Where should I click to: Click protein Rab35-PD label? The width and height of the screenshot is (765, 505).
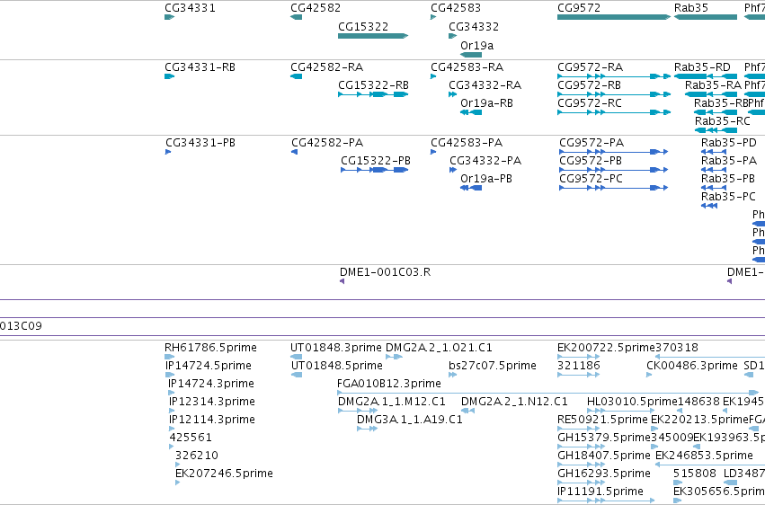728,143
